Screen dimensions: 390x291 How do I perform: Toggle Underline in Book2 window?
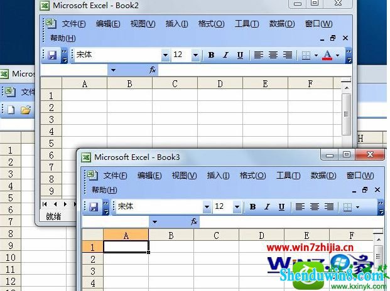click(240, 55)
